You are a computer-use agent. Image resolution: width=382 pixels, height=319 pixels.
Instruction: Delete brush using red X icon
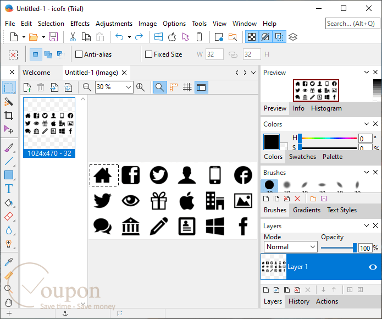click(x=297, y=199)
